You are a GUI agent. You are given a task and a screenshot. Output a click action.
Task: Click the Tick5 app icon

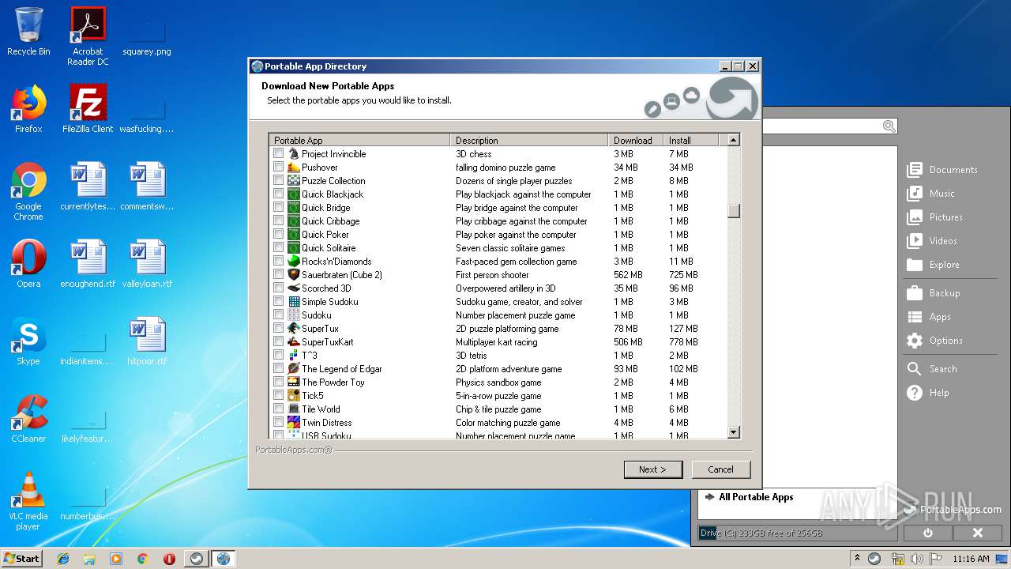pos(294,396)
